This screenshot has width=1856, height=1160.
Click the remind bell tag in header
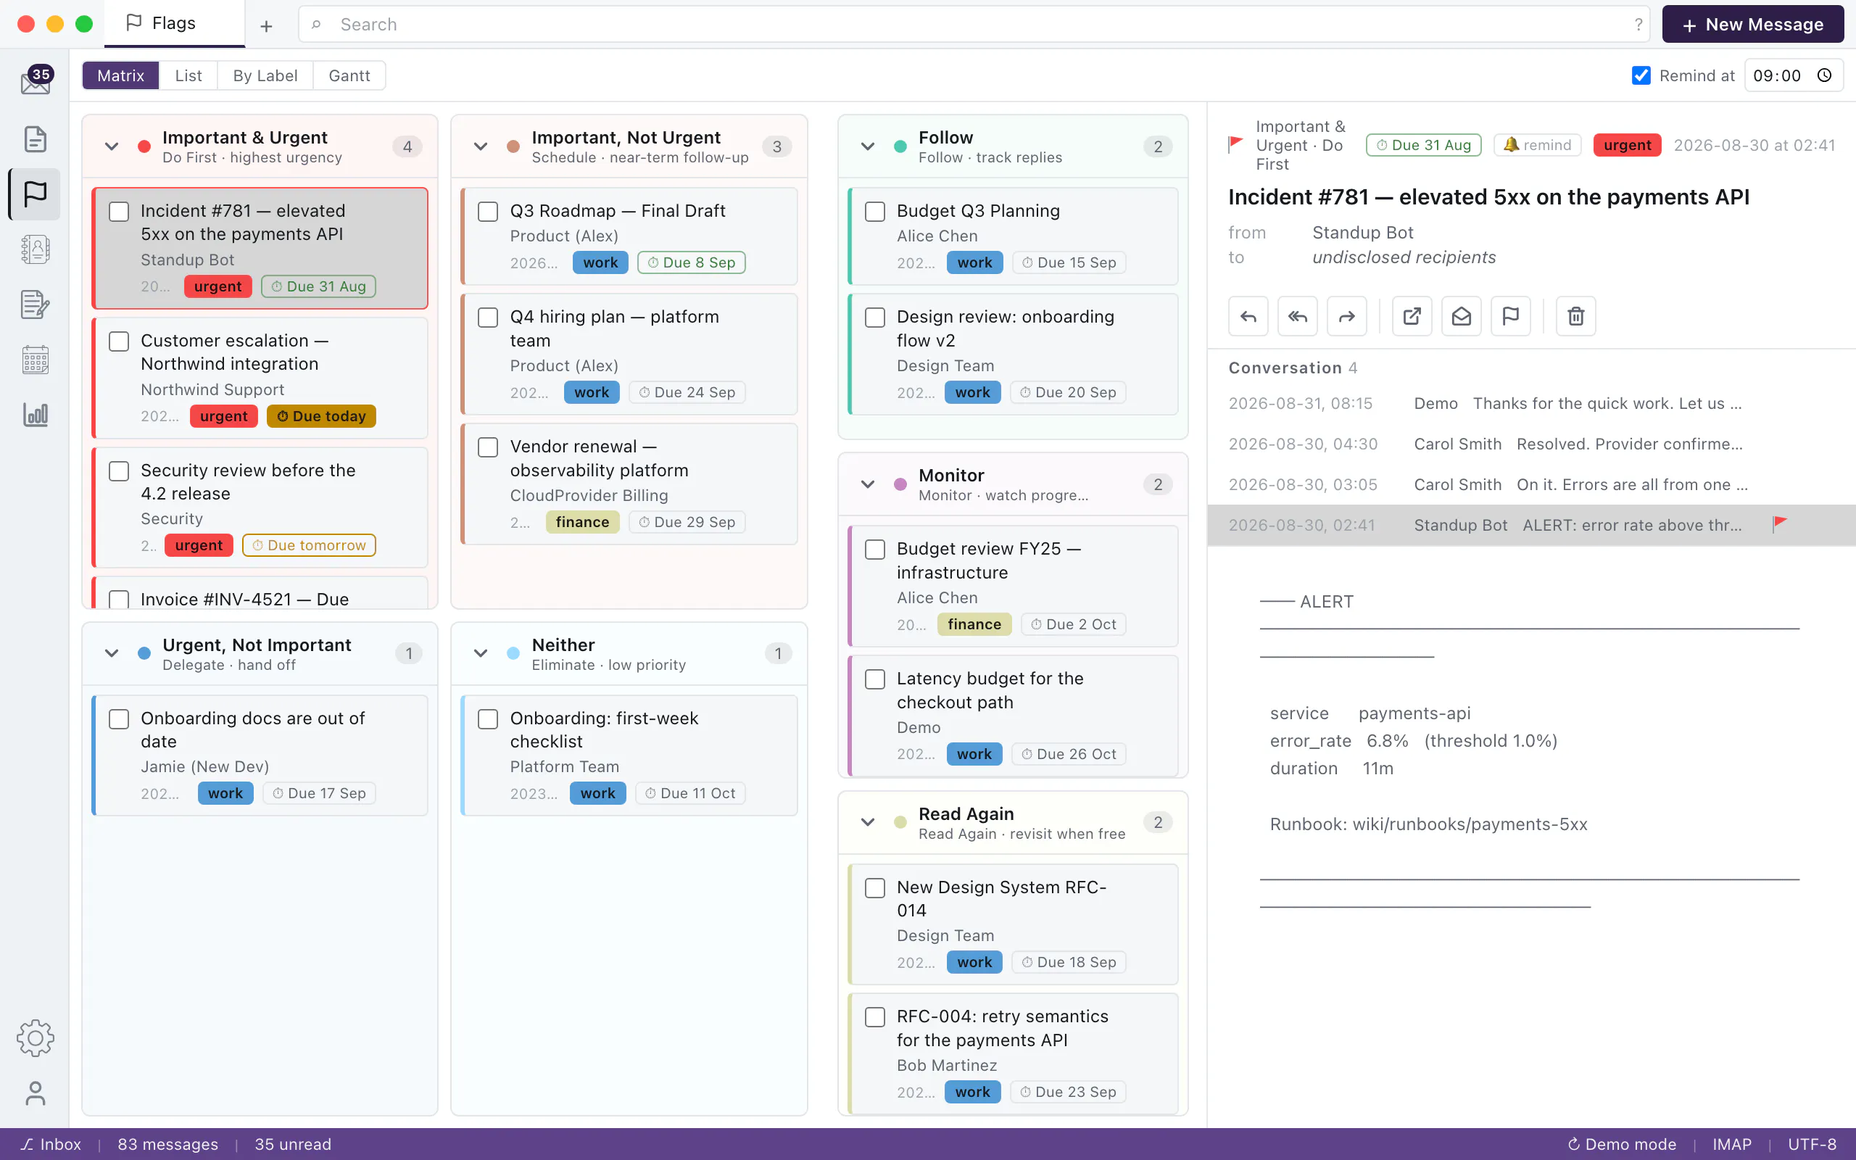point(1537,145)
